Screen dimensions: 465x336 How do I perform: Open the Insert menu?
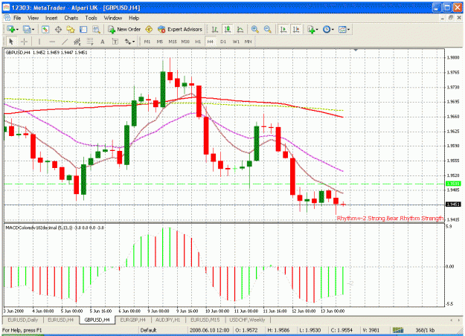coord(51,18)
